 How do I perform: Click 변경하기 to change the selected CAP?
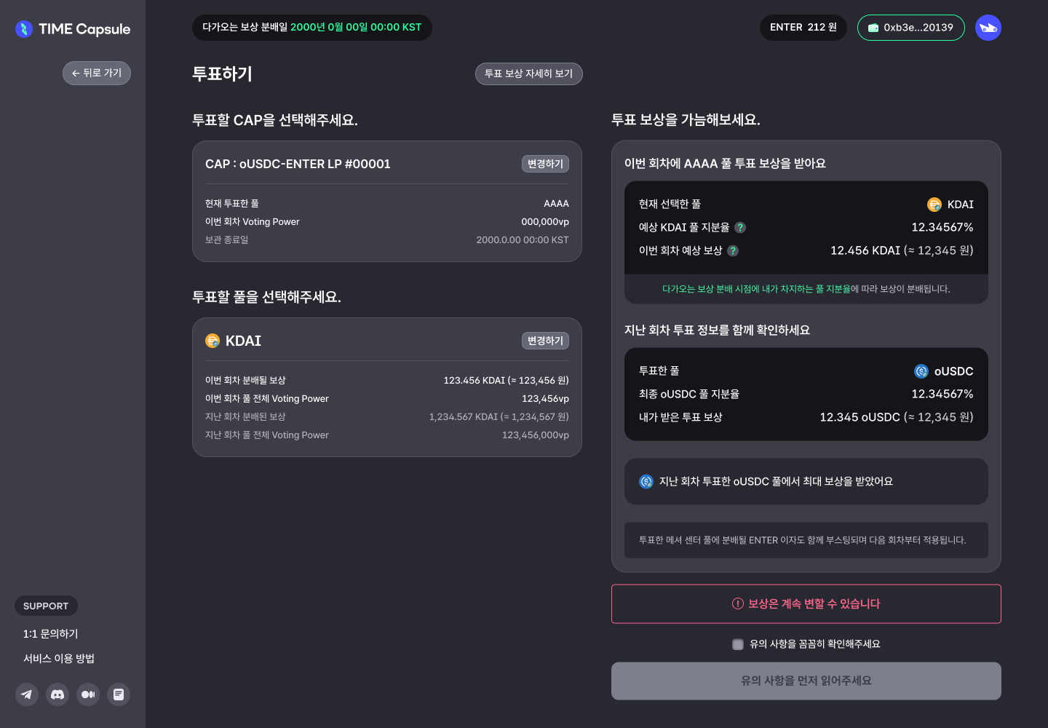pos(545,164)
